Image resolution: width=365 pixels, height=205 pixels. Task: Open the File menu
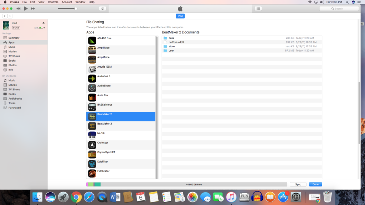[x=25, y=2]
